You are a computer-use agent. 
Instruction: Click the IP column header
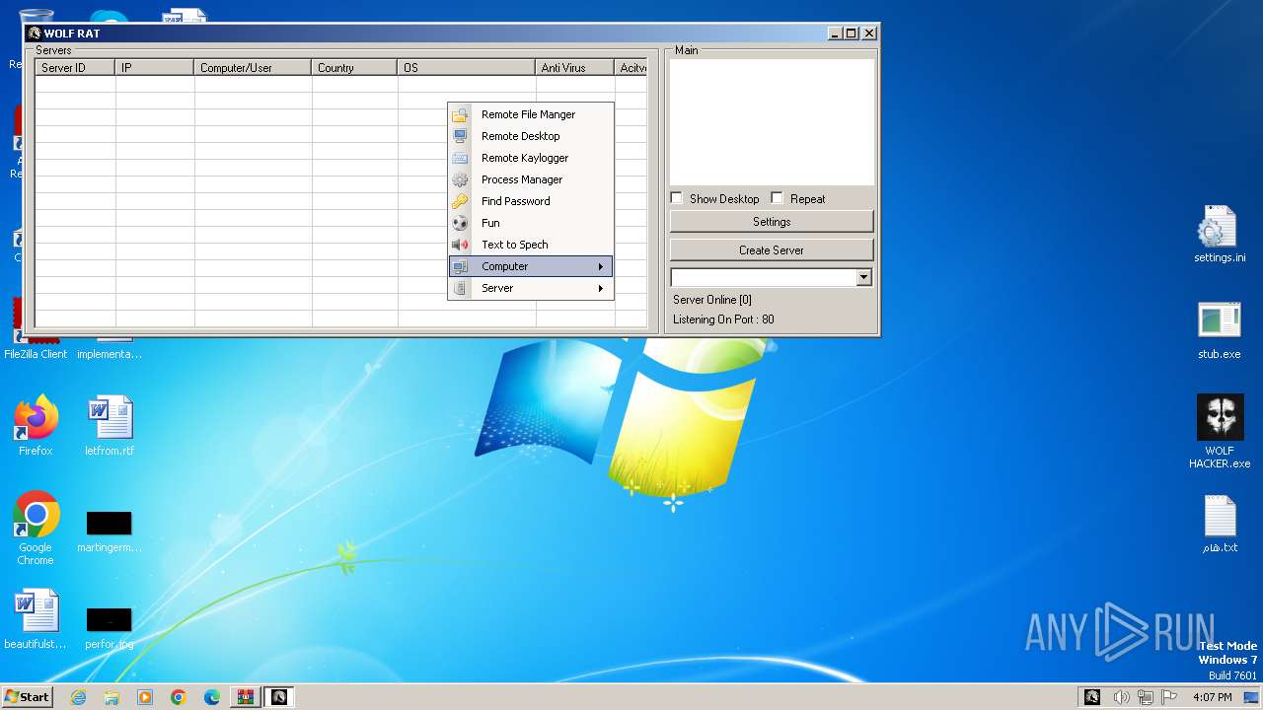[154, 68]
